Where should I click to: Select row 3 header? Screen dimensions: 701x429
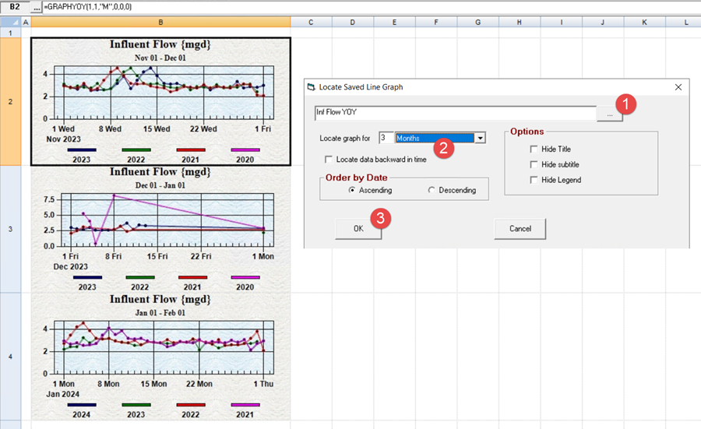(10, 229)
